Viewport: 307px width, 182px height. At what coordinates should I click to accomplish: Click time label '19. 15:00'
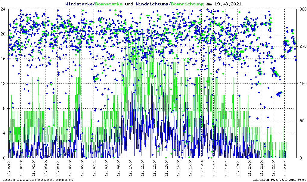190,168
